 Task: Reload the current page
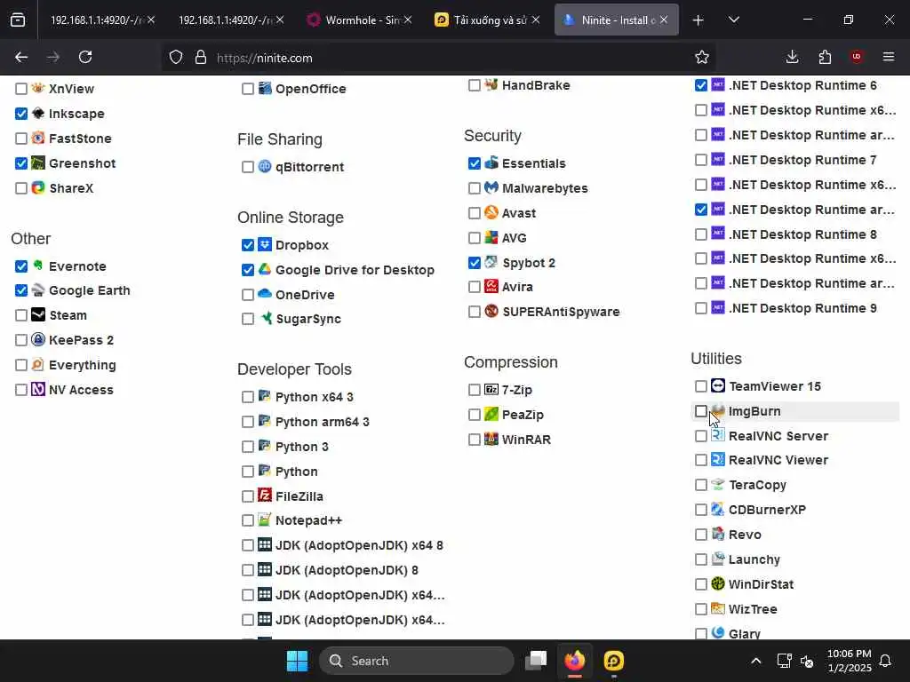click(85, 57)
